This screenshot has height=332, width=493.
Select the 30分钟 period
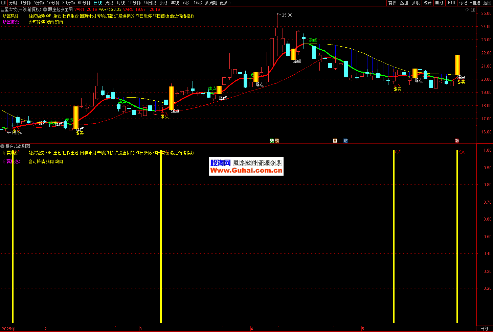[x=68, y=3]
